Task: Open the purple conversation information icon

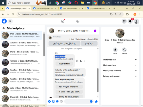Action: pyautogui.click(x=95, y=31)
